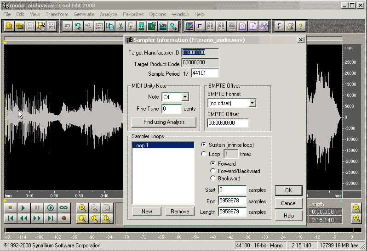This screenshot has width=367, height=251.
Task: Click the Help question mark toolbar icon
Action: pos(300,26)
